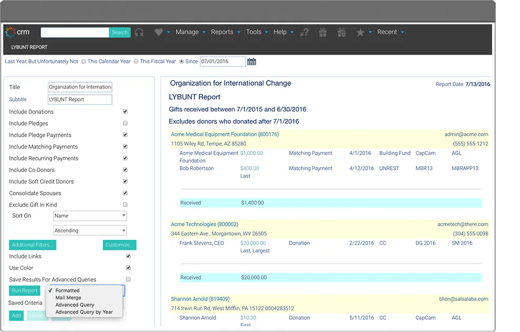
Task: Open the Ascending sort order dropdown
Action: click(90, 230)
